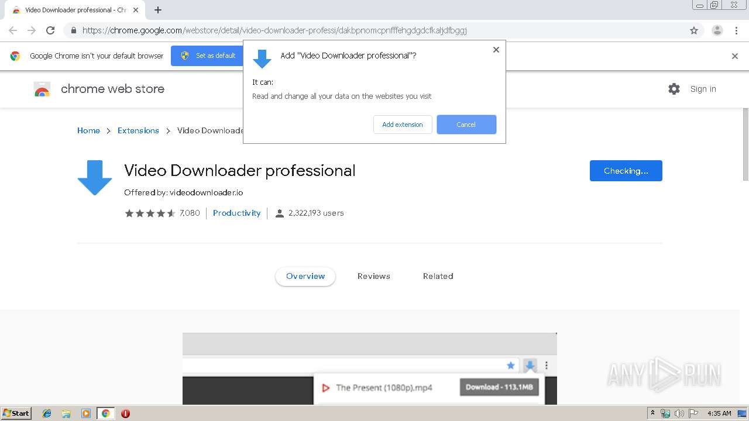Click the extension title heading
Image resolution: width=749 pixels, height=421 pixels.
click(240, 171)
